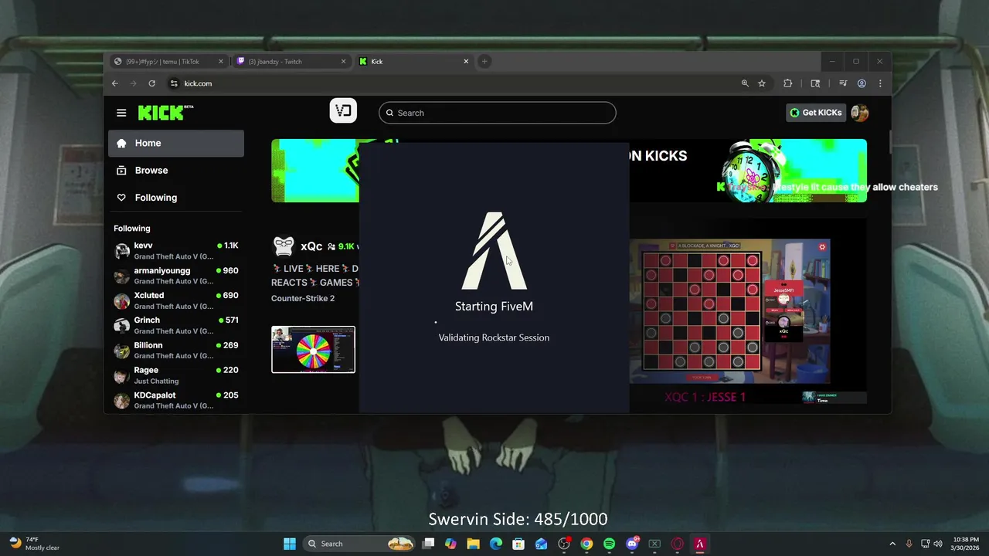The height and width of the screenshot is (556, 989).
Task: Open armaniyoungg's channel in Following list
Action: pos(176,276)
